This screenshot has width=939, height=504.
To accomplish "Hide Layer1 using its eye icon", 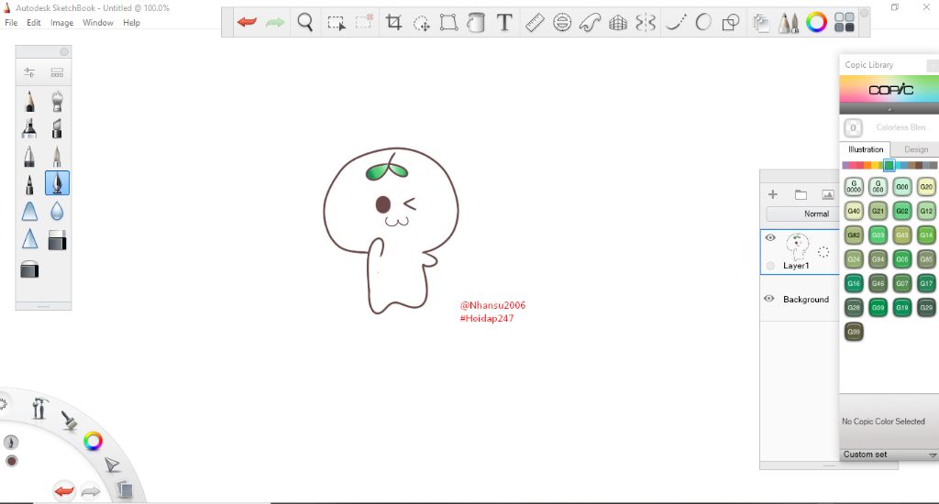I will tap(770, 237).
